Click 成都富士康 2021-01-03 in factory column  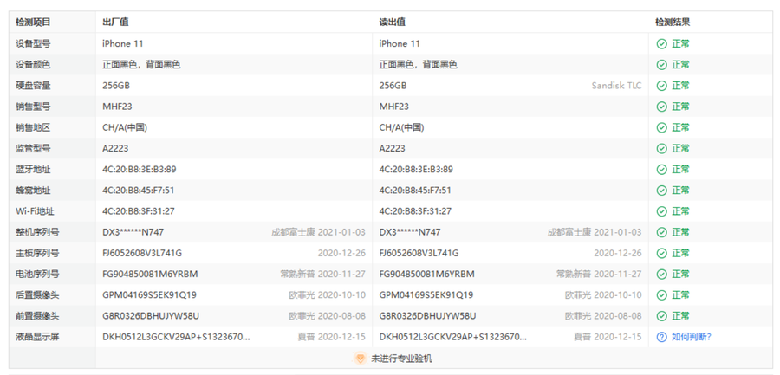[318, 232]
